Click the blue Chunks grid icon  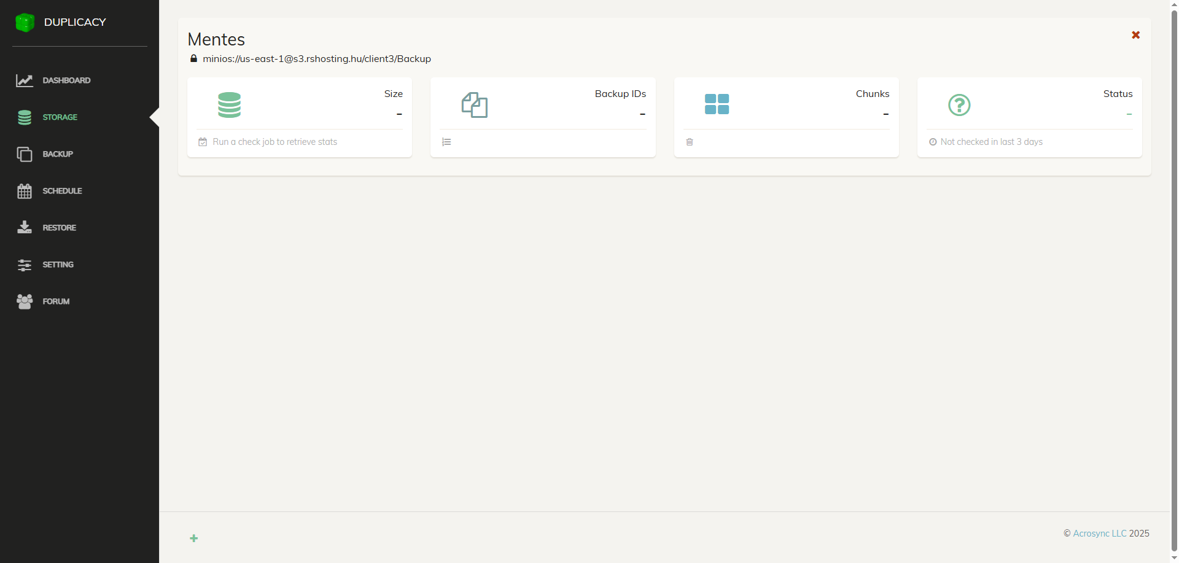click(x=717, y=104)
